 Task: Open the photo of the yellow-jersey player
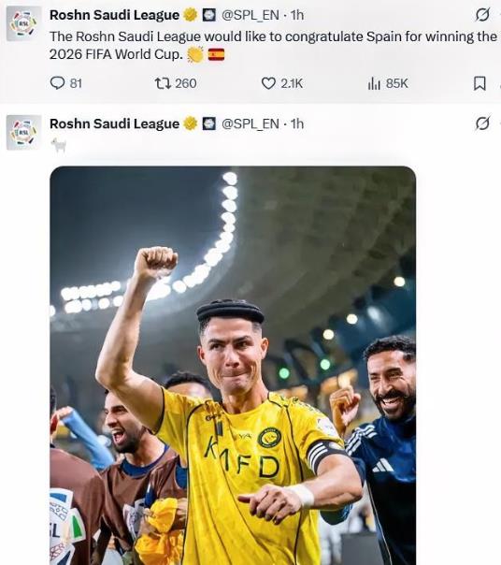click(x=233, y=366)
